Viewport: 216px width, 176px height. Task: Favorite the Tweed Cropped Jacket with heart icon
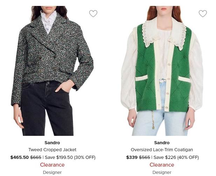click(93, 14)
